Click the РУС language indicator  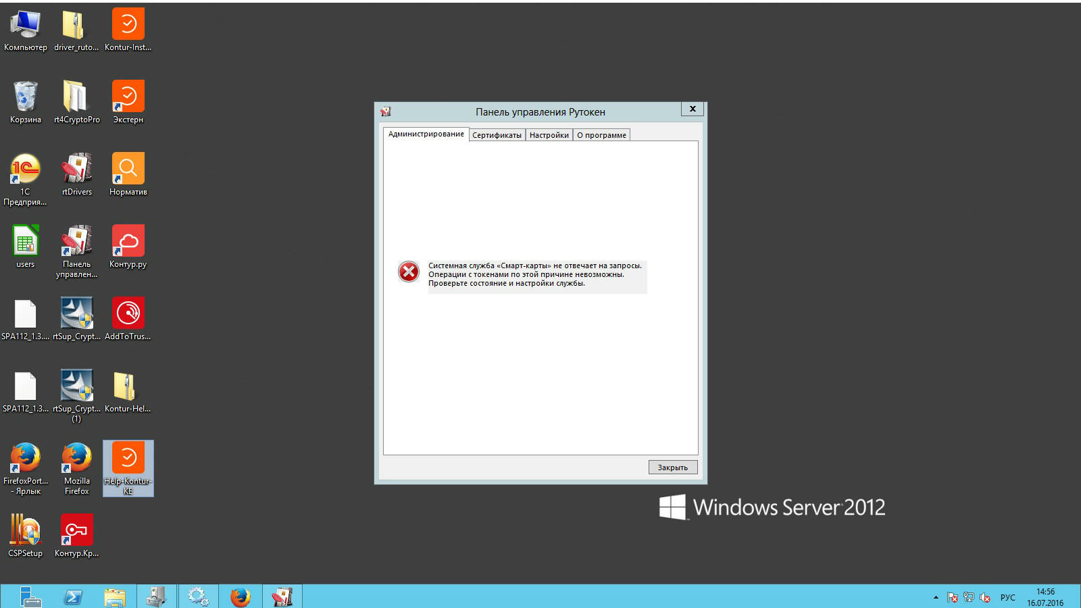tap(1007, 597)
